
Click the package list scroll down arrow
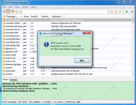133,75
